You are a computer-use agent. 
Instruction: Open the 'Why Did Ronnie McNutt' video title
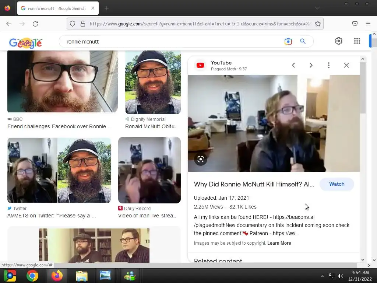pos(254,184)
